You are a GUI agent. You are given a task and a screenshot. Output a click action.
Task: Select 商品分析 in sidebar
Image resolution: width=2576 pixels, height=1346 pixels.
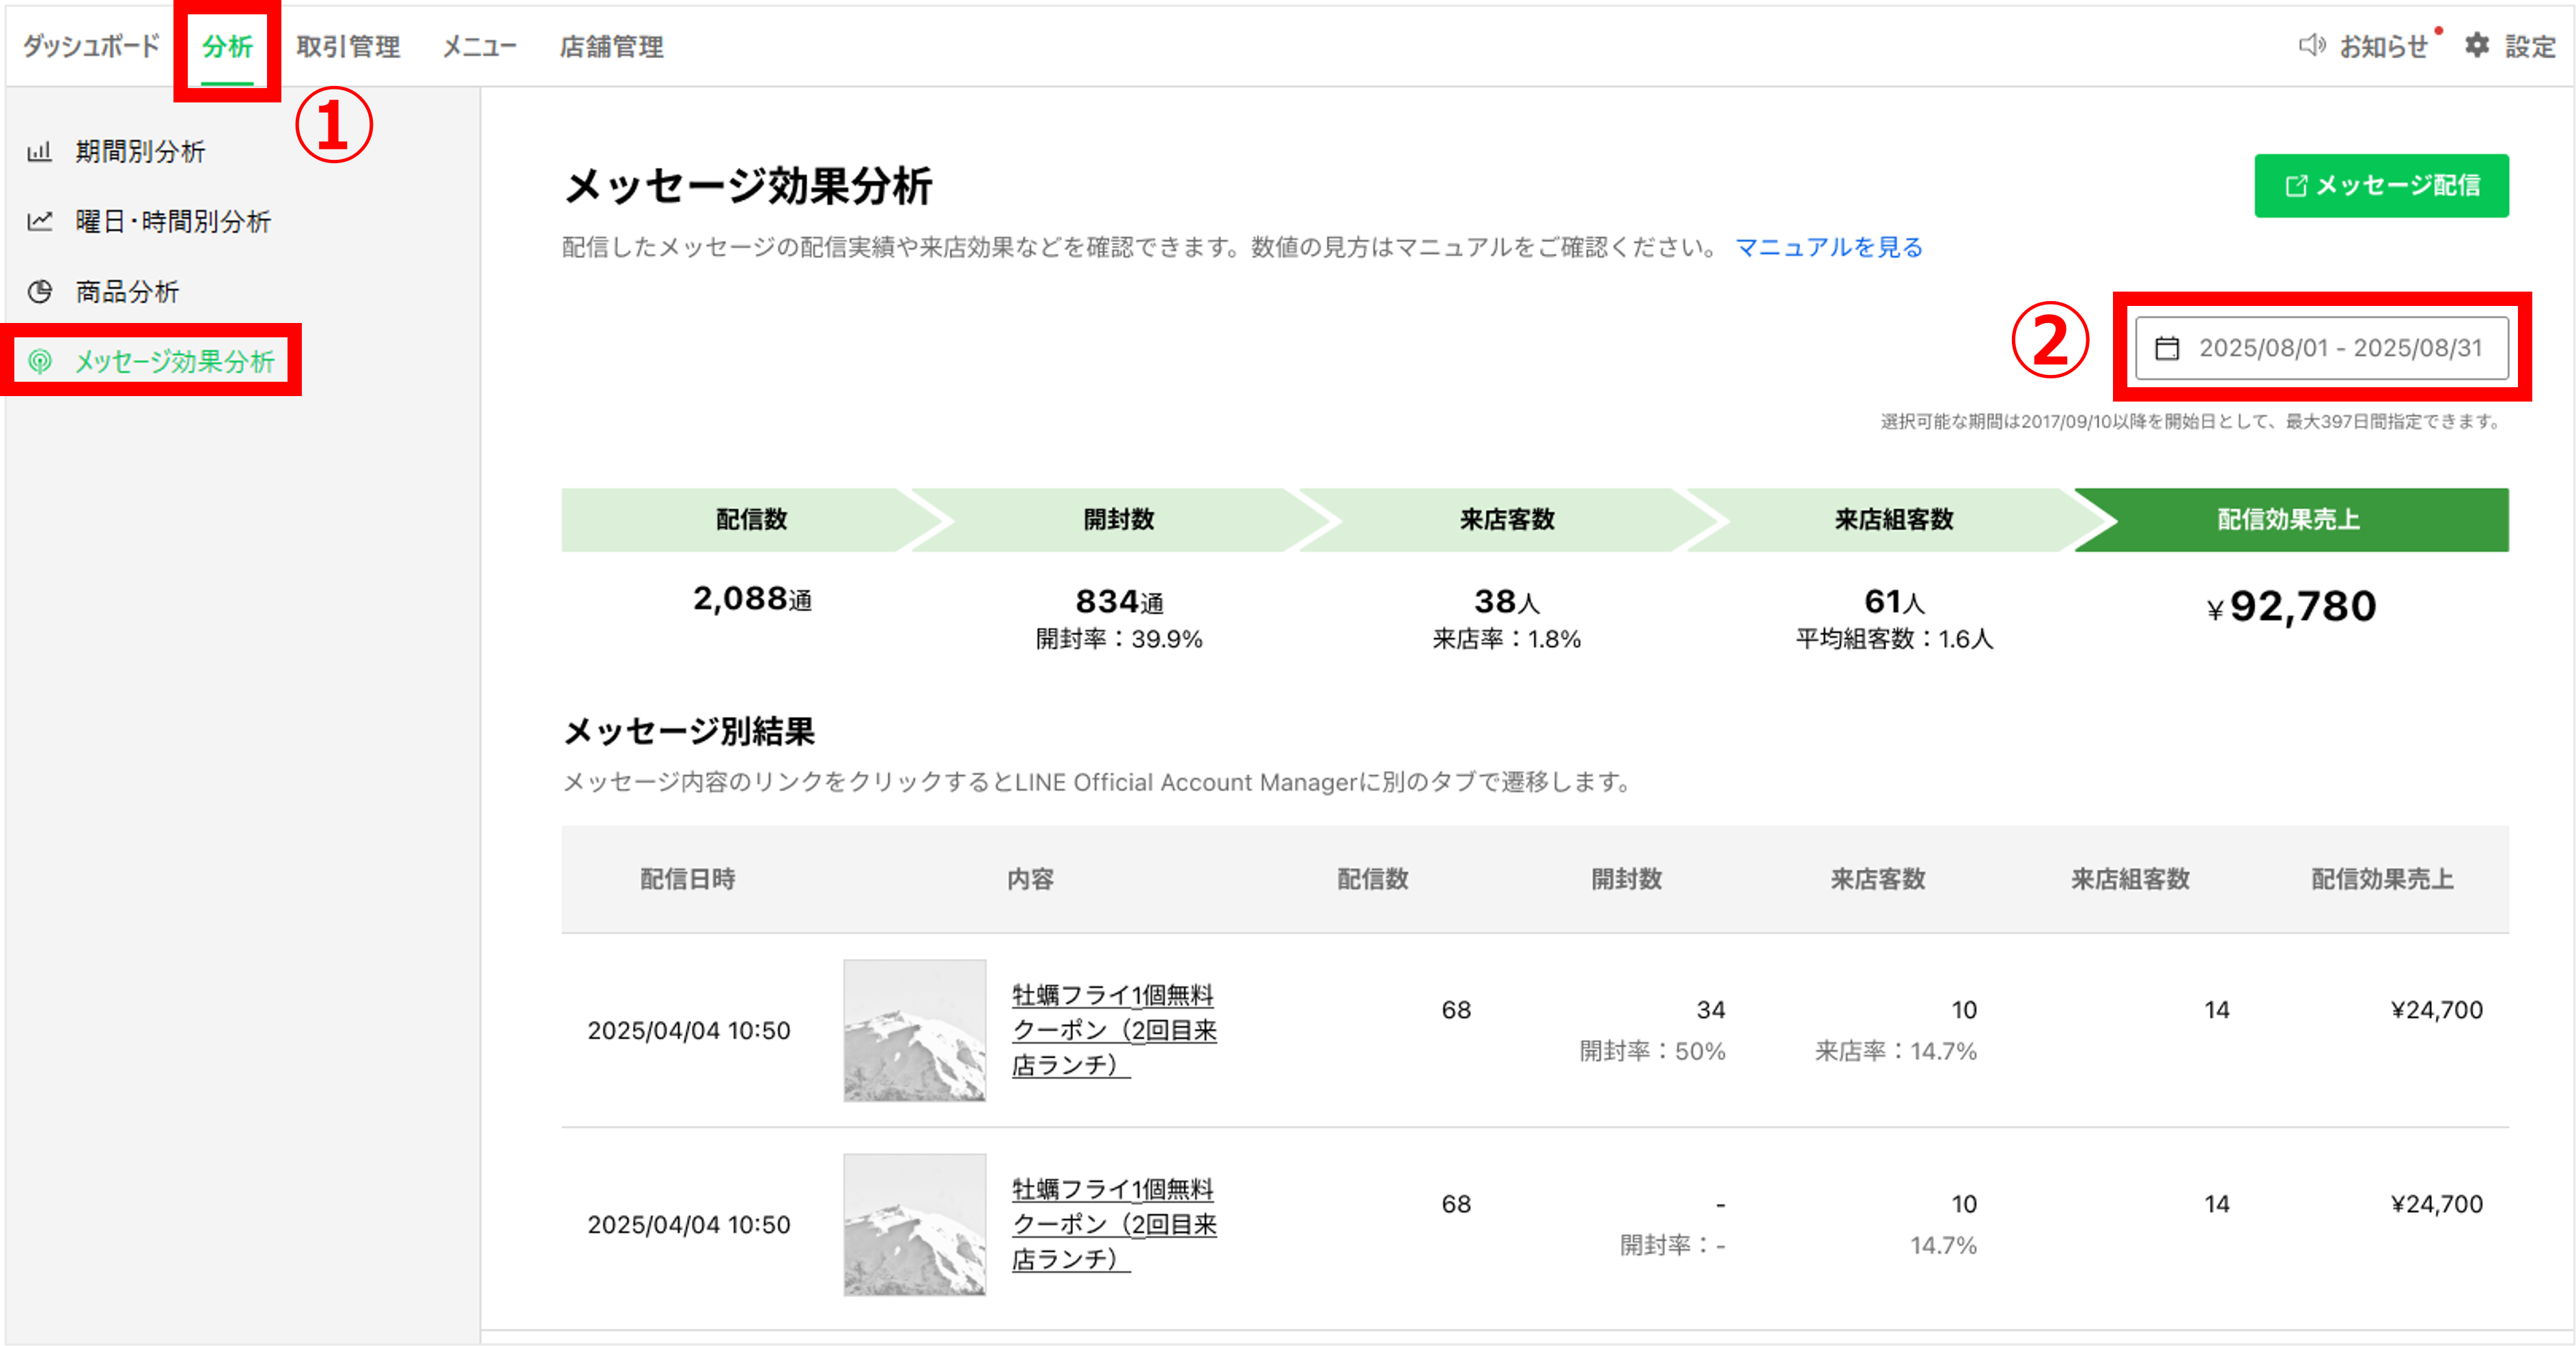[127, 291]
